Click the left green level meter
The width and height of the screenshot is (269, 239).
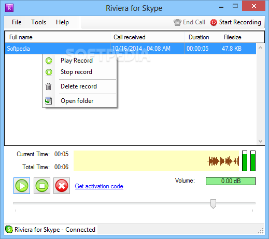(245, 161)
